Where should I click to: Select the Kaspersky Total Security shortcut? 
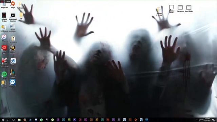click(4, 62)
